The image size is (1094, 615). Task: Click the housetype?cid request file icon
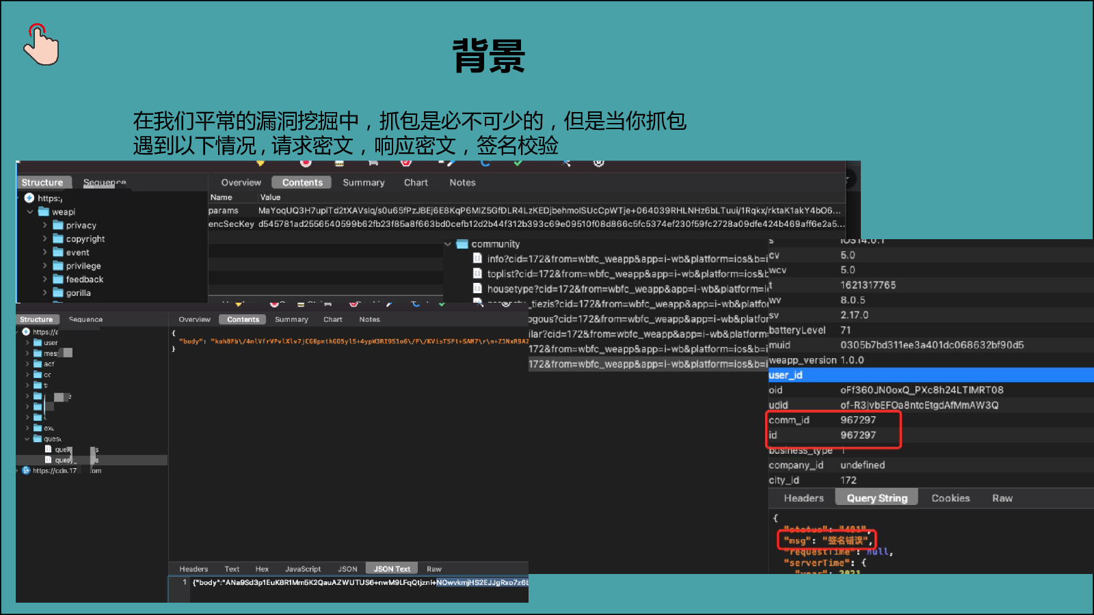tap(478, 288)
